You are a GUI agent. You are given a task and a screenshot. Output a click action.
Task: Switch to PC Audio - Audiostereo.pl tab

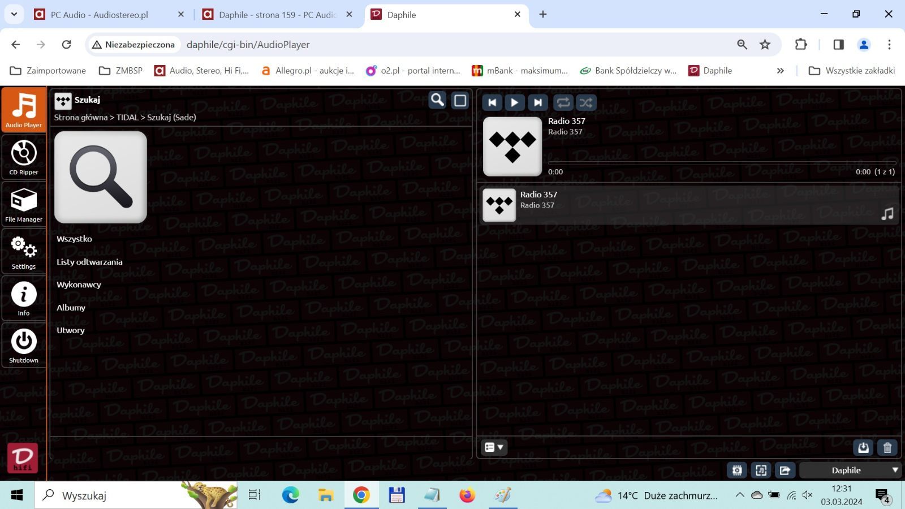(x=109, y=15)
